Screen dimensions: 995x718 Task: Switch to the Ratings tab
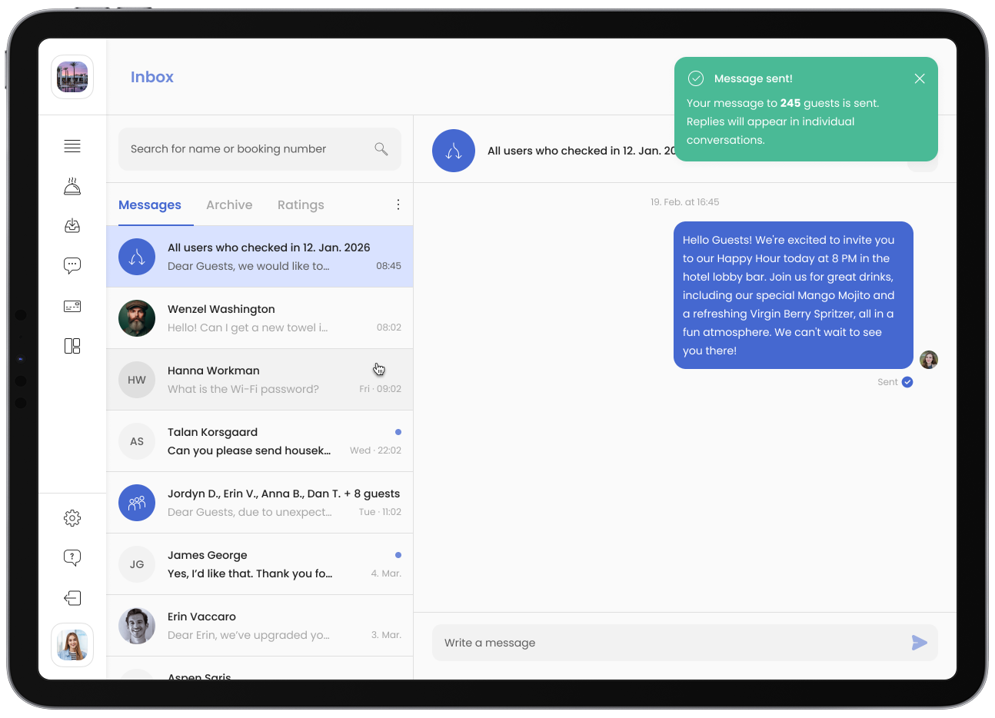pos(301,204)
